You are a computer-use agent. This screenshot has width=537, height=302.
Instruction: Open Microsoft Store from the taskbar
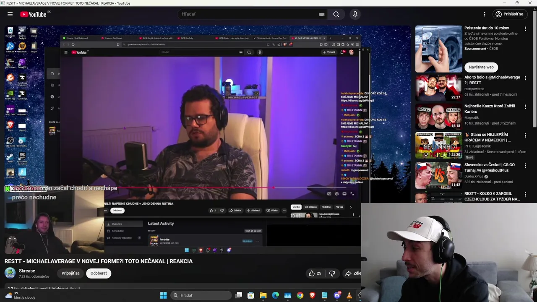click(x=251, y=295)
